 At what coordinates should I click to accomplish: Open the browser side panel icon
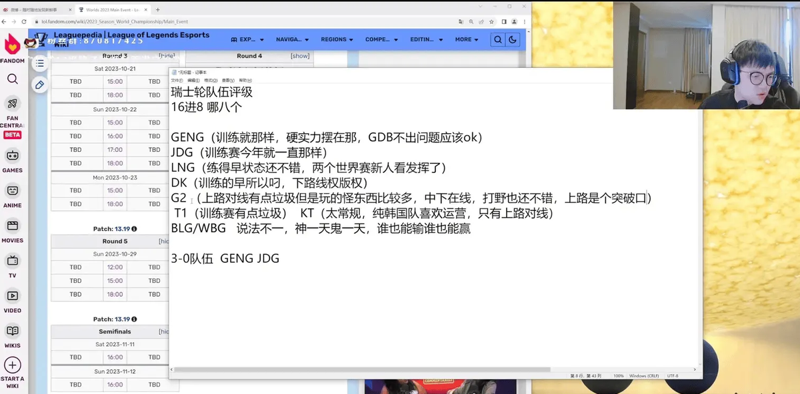[x=503, y=21]
